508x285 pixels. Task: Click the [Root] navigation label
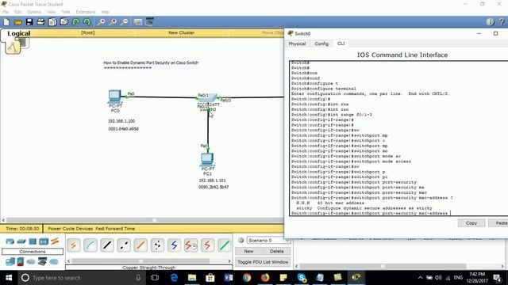point(88,32)
